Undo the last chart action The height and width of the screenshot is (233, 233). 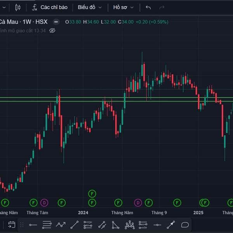[148, 7]
